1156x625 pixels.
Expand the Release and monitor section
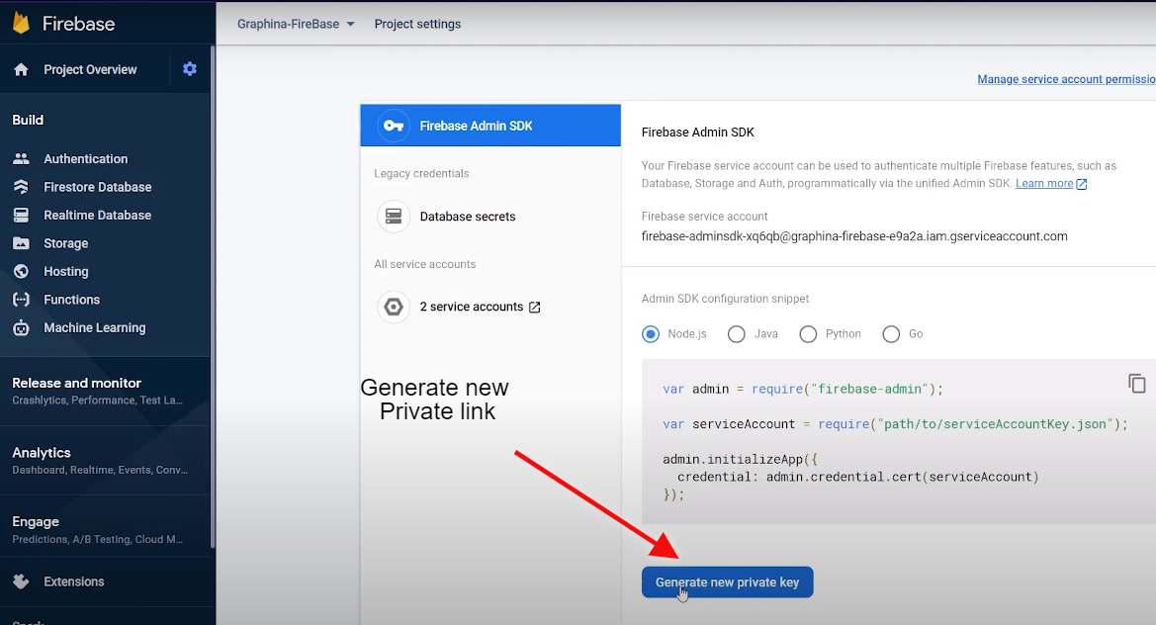(105, 391)
